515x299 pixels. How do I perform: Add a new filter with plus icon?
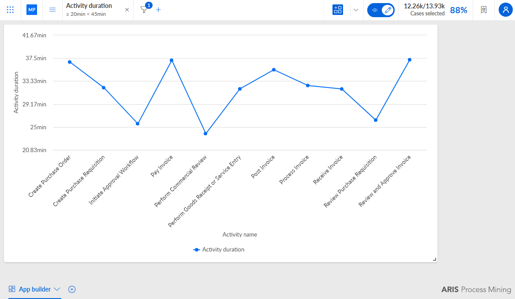click(x=158, y=10)
